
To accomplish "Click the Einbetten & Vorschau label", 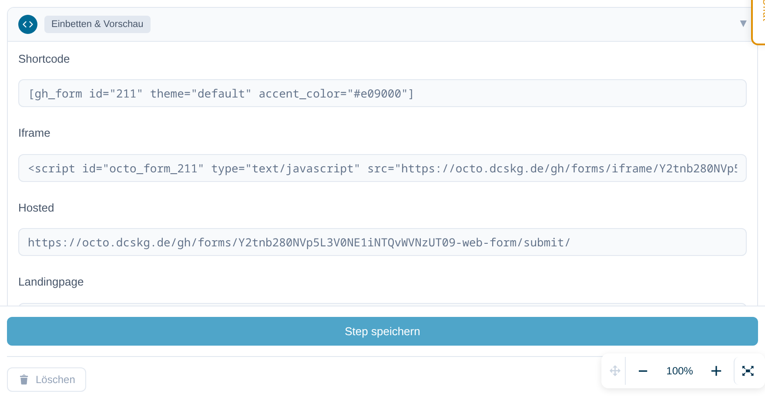I will 97,24.
